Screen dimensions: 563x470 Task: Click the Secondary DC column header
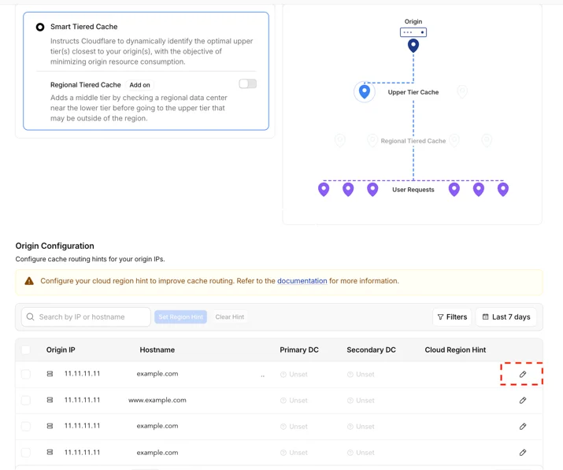click(x=371, y=350)
